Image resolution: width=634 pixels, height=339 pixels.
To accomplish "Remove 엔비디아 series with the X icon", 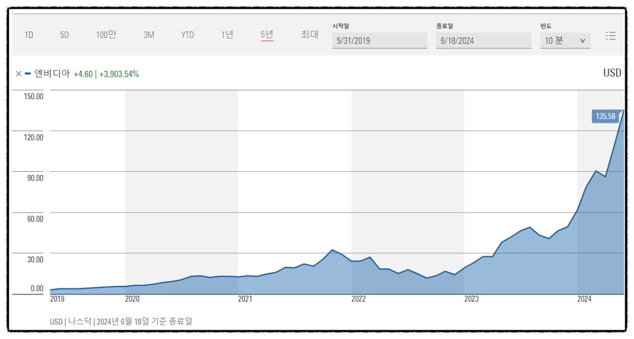I will pyautogui.click(x=18, y=74).
